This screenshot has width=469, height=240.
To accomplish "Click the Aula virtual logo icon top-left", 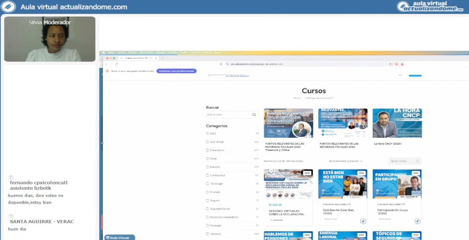I will click(8, 7).
